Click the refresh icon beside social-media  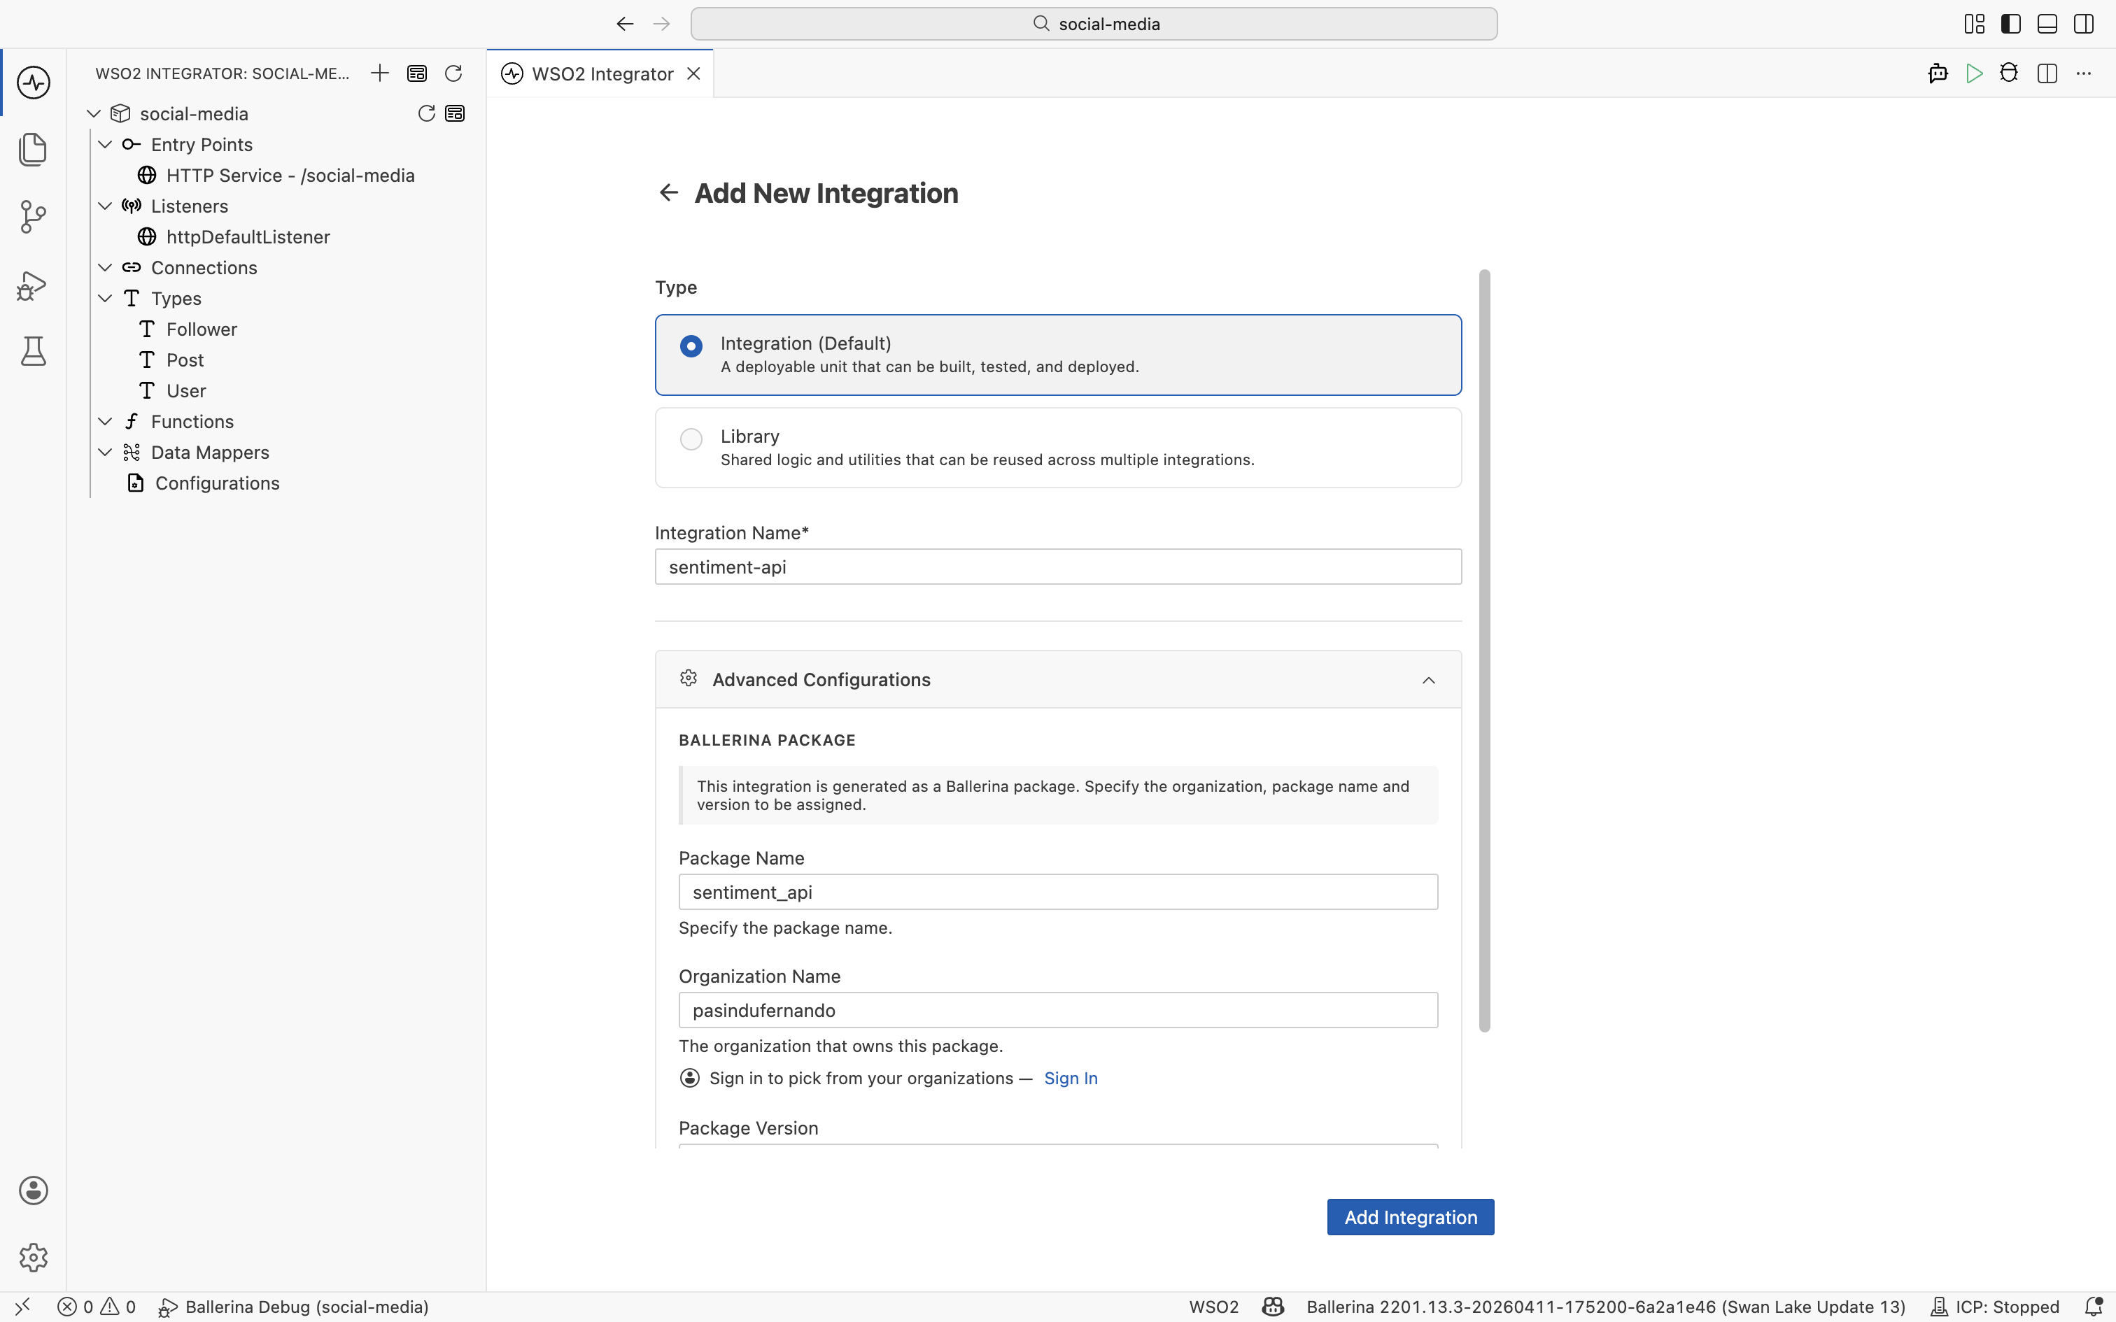point(426,113)
